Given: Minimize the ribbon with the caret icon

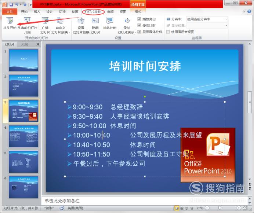Looking at the screenshot, I should click(243, 11).
